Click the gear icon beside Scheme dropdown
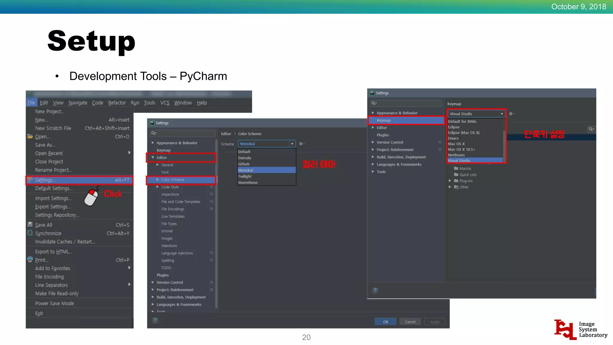Image resolution: width=613 pixels, height=345 pixels. coord(302,144)
